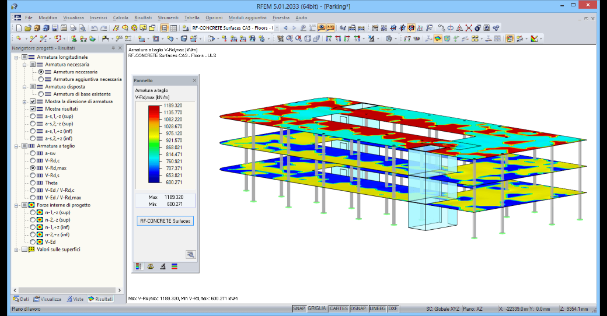607x316 pixels.
Task: Click color scale icon at panel bottom
Action: 138,266
